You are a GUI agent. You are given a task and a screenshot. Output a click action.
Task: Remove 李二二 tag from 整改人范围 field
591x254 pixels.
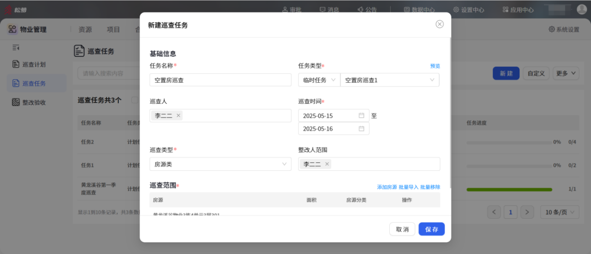327,164
